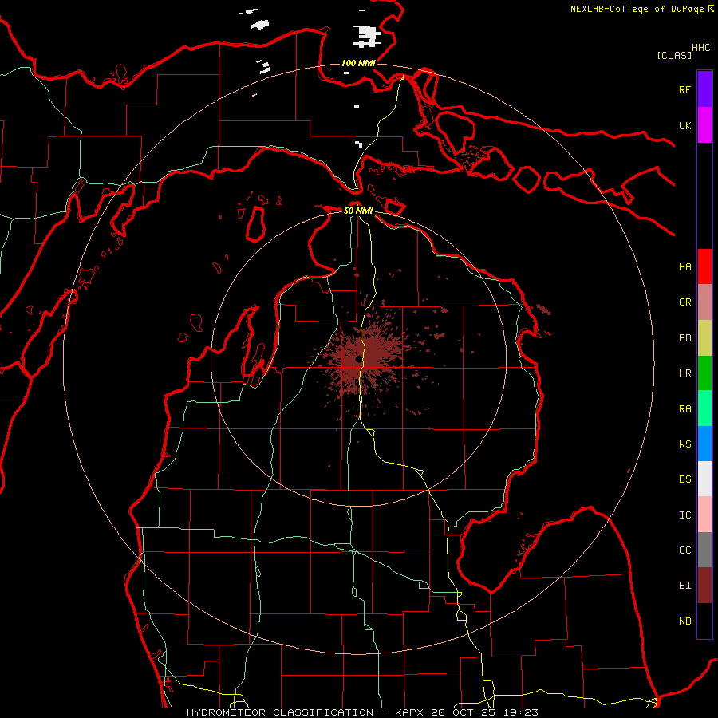Click the 'BI' legend label
The image size is (718, 718).
684,586
